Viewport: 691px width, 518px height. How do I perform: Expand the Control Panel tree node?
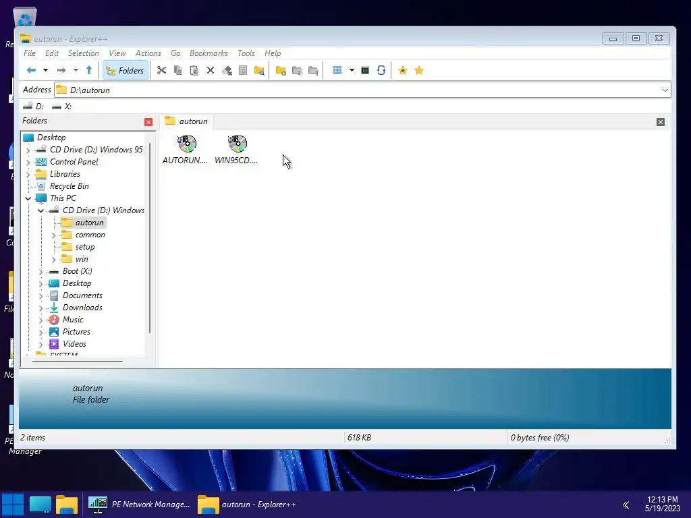click(28, 162)
